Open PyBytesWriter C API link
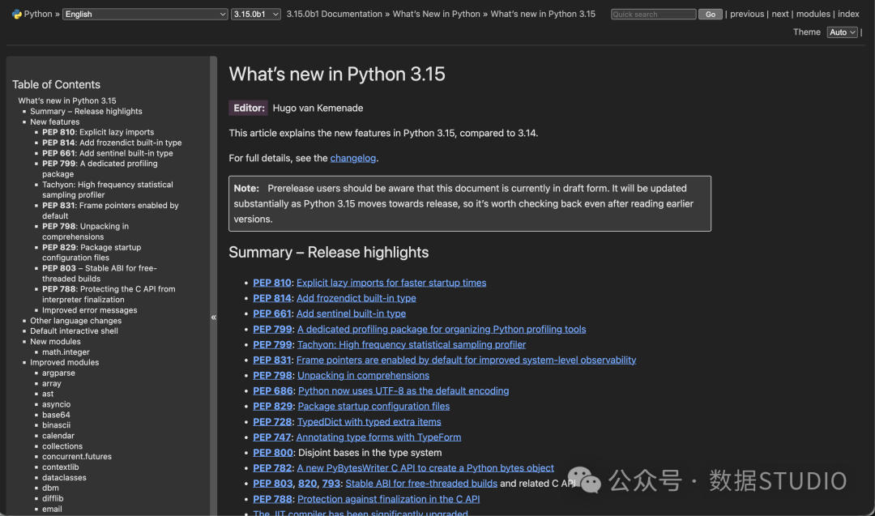The height and width of the screenshot is (516, 875). [x=426, y=468]
